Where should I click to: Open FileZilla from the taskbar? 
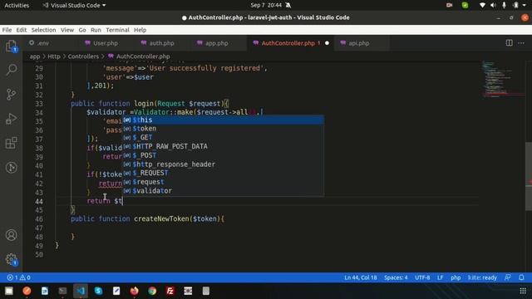(170, 291)
